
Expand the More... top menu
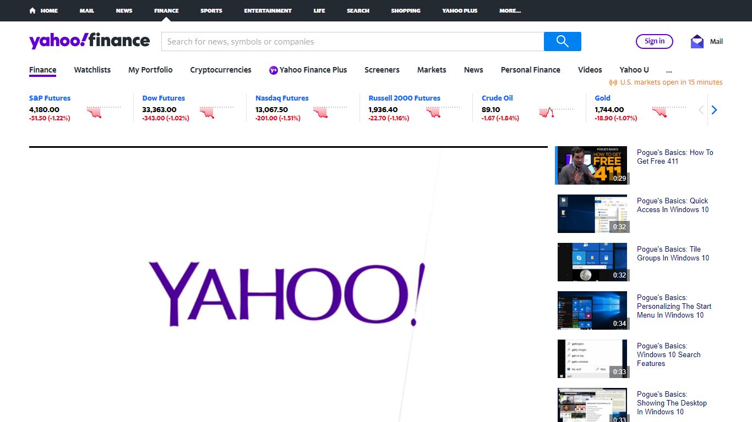click(510, 10)
